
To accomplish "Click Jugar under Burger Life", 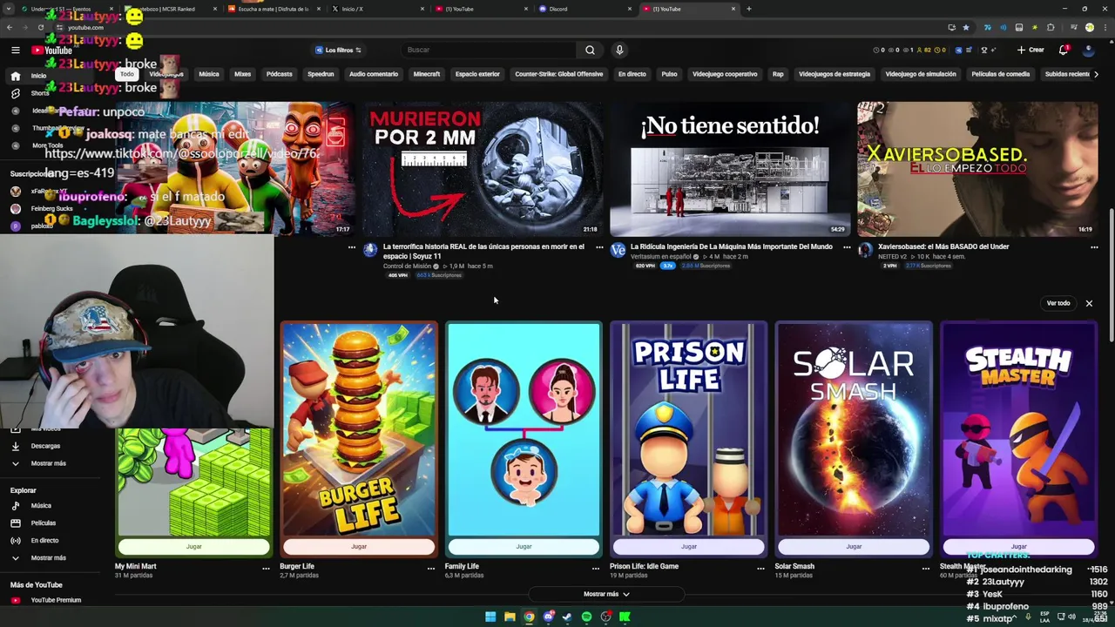I will (358, 547).
